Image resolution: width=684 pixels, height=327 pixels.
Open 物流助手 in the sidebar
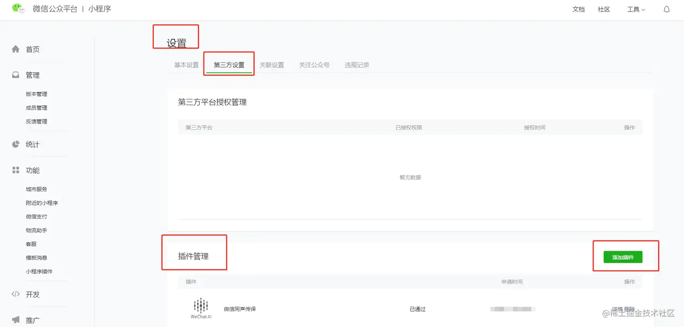coord(37,230)
